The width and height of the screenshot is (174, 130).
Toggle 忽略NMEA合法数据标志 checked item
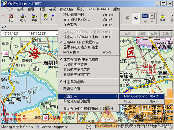pos(89,42)
